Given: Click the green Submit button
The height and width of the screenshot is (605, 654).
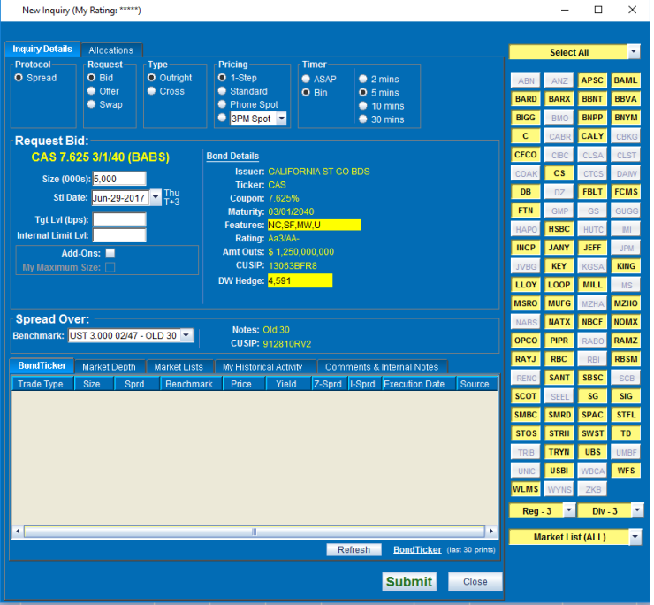Looking at the screenshot, I should click(x=408, y=581).
